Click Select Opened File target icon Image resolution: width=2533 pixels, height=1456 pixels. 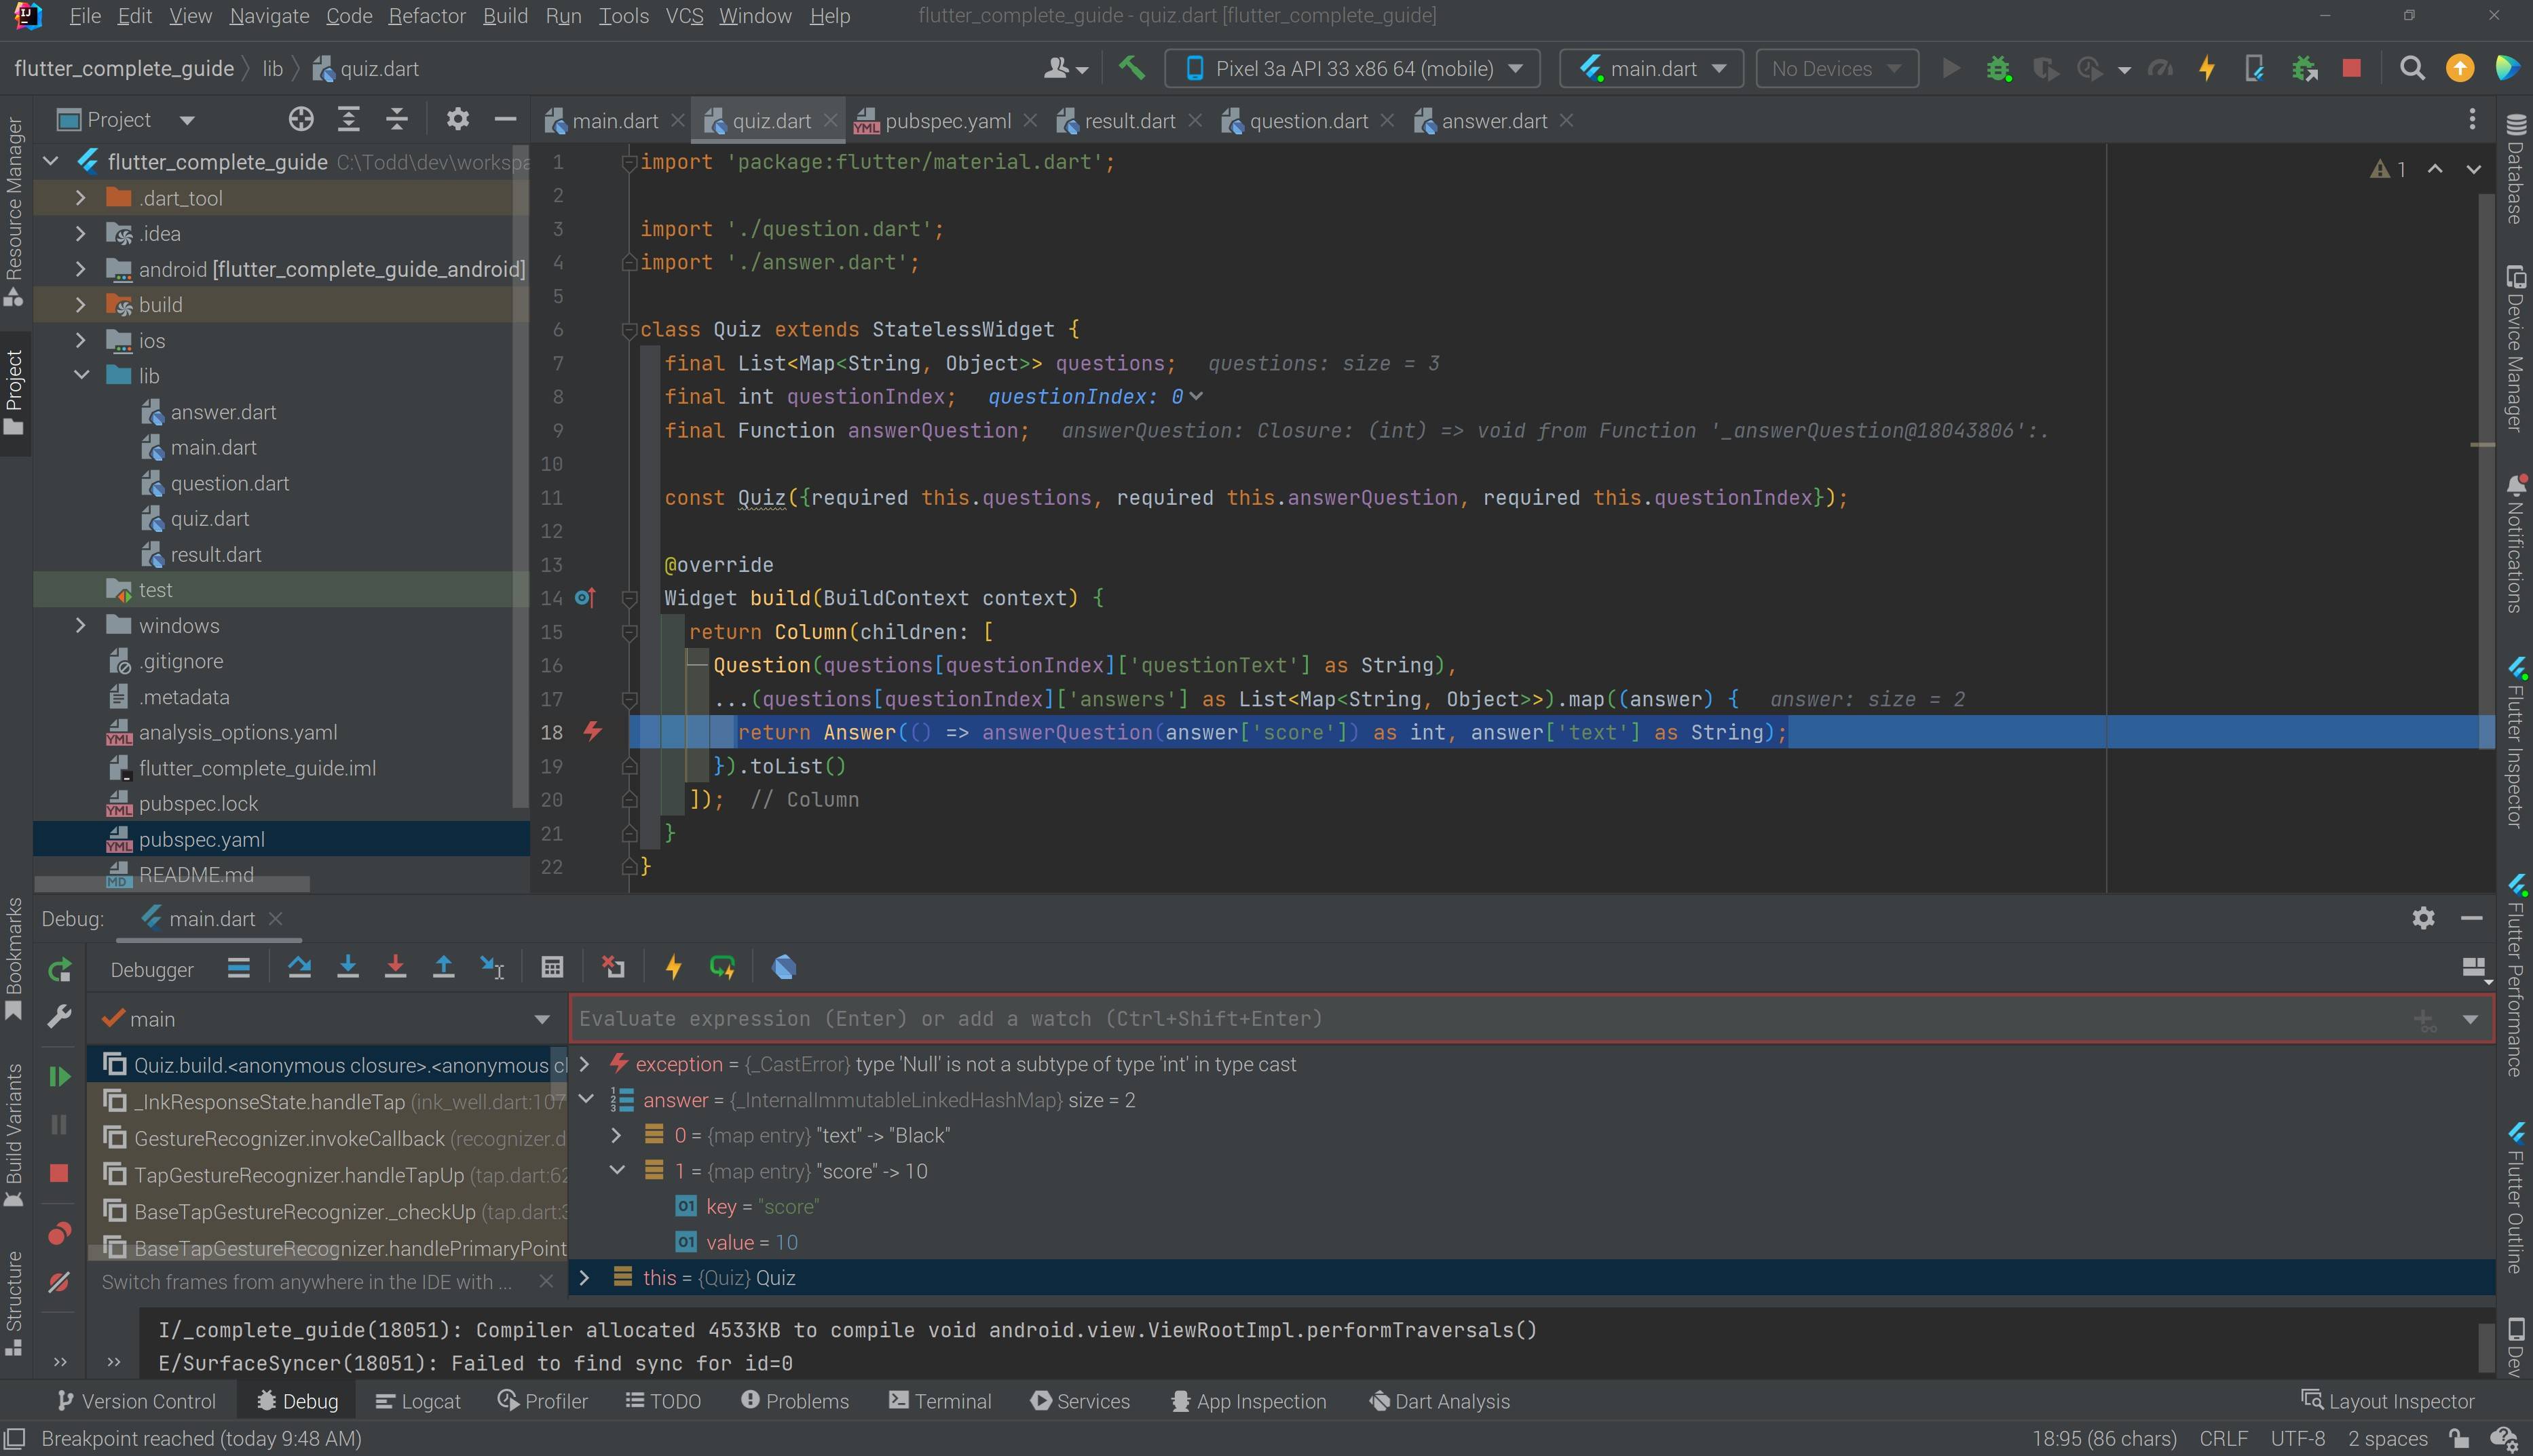click(x=300, y=120)
